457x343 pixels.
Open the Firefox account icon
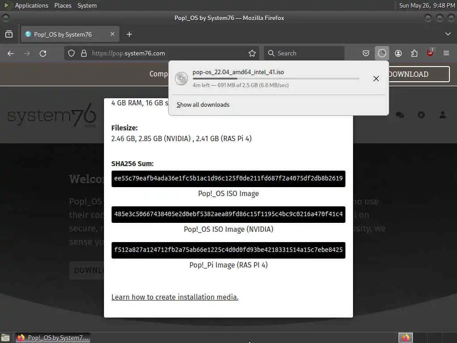pyautogui.click(x=398, y=53)
